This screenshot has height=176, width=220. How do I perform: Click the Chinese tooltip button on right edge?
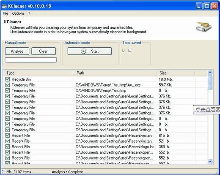click(x=206, y=110)
